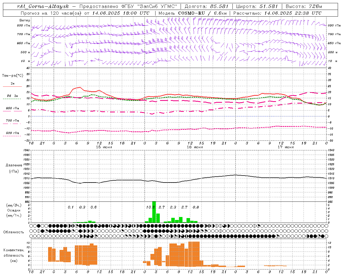Click the 0.8 precipitation total value
The height and width of the screenshot is (274, 342).
[196, 207]
